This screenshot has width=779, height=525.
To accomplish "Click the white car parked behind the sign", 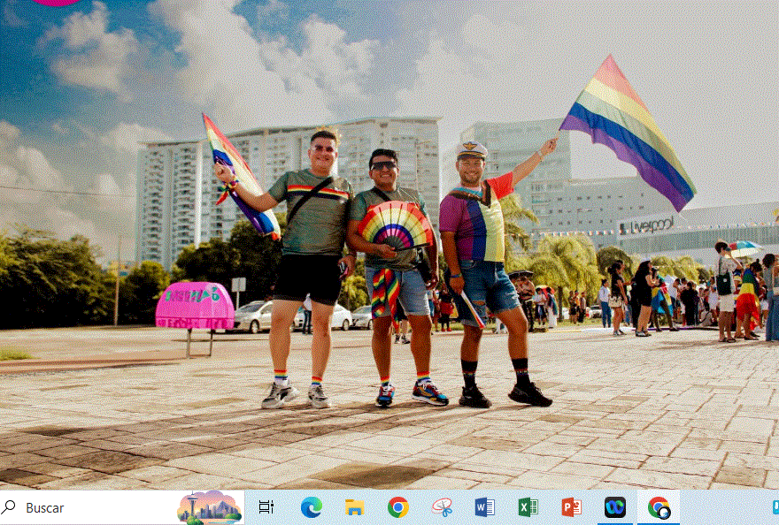I will pyautogui.click(x=252, y=316).
